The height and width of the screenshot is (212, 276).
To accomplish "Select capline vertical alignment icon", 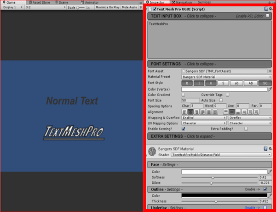I will [256, 112].
